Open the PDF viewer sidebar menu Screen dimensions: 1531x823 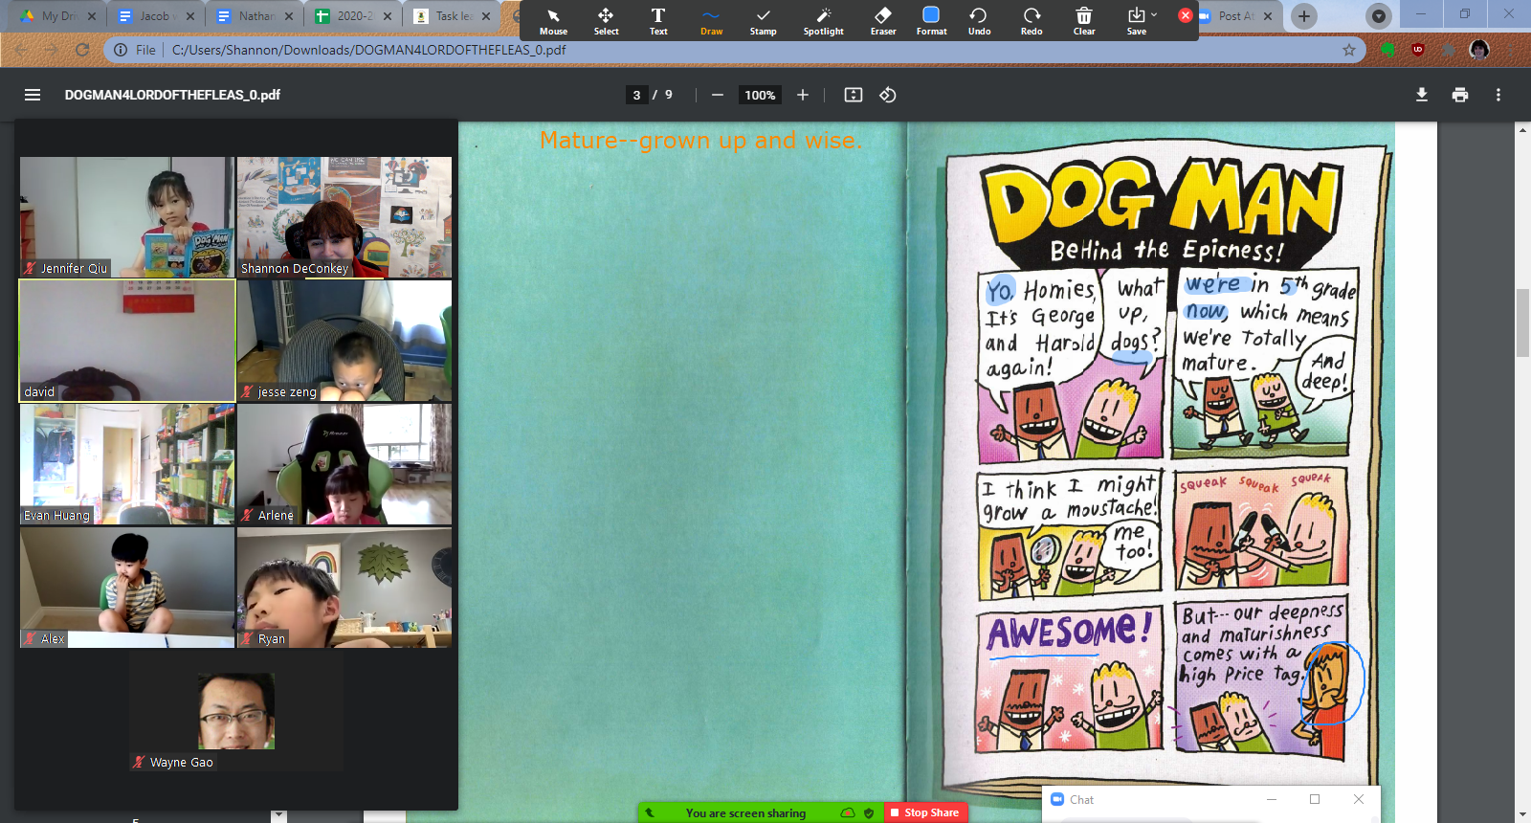[x=33, y=95]
